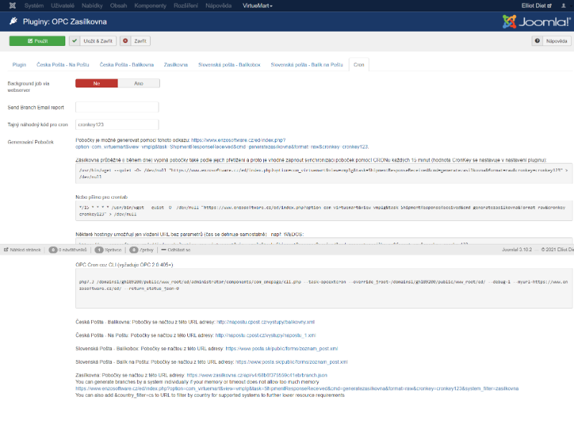
Task: Open the balikovny.xml URL link
Action: click(265, 322)
